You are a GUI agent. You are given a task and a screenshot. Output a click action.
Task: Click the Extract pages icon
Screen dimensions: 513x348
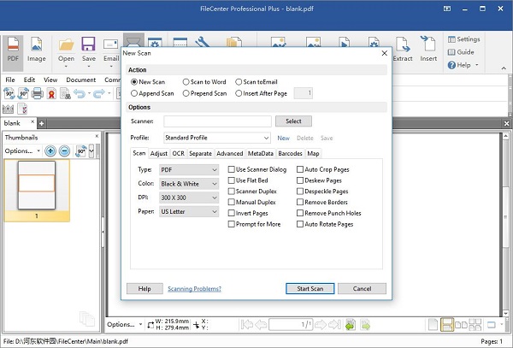[403, 48]
